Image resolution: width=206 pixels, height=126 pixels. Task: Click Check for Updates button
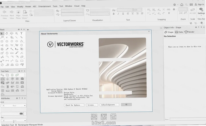click(74, 105)
